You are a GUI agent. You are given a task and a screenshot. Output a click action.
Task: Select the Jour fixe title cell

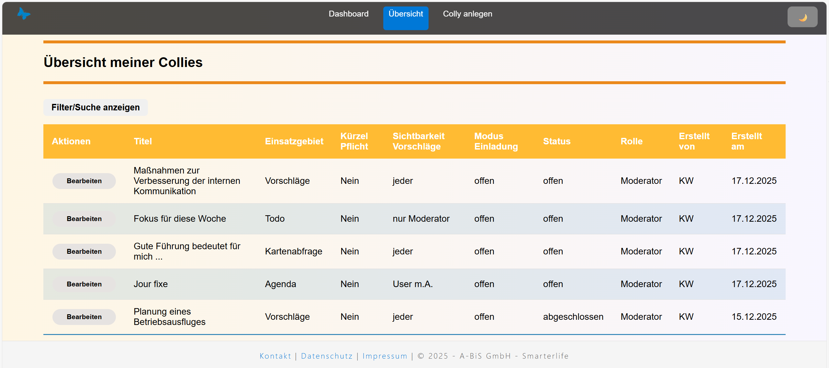click(x=151, y=284)
